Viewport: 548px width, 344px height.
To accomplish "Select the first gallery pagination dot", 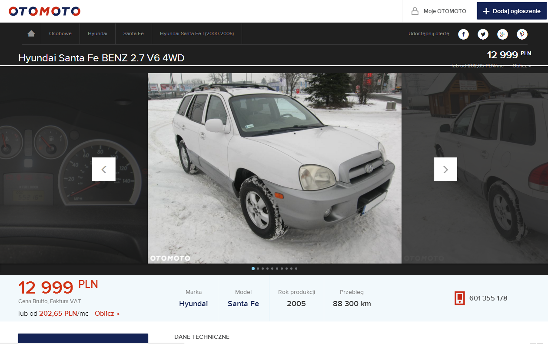I will pyautogui.click(x=253, y=269).
